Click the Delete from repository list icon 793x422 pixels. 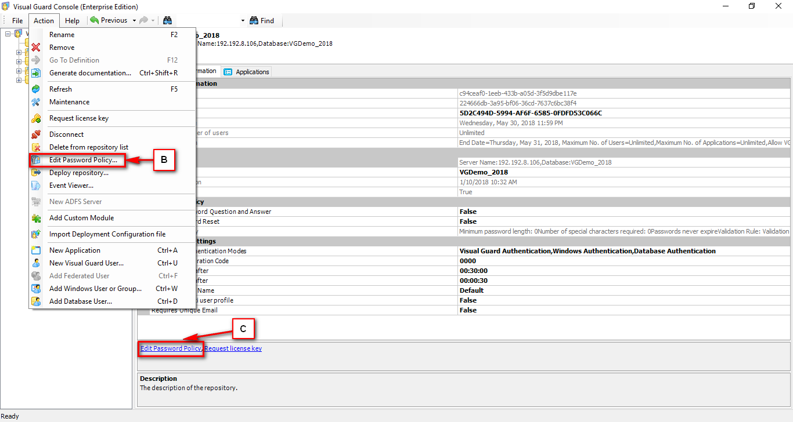pyautogui.click(x=36, y=147)
